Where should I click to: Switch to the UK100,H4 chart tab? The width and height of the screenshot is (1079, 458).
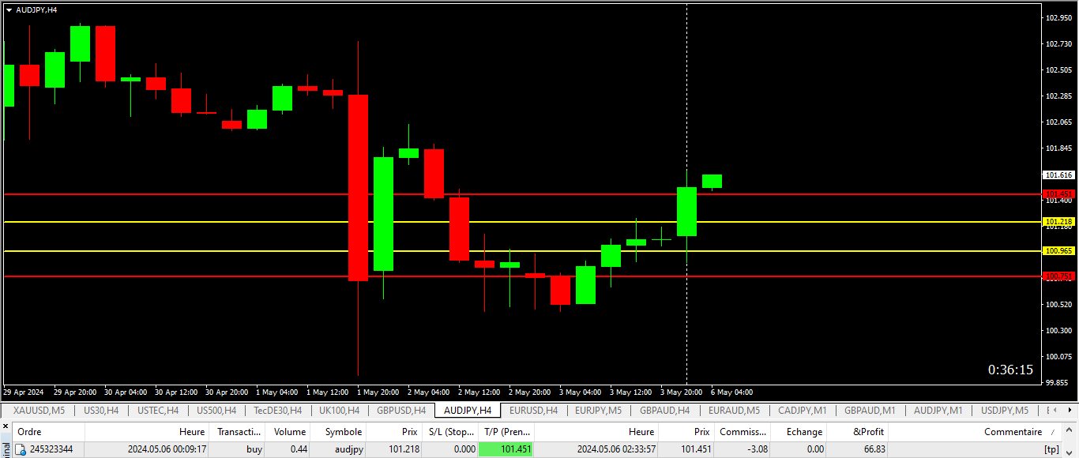339,411
